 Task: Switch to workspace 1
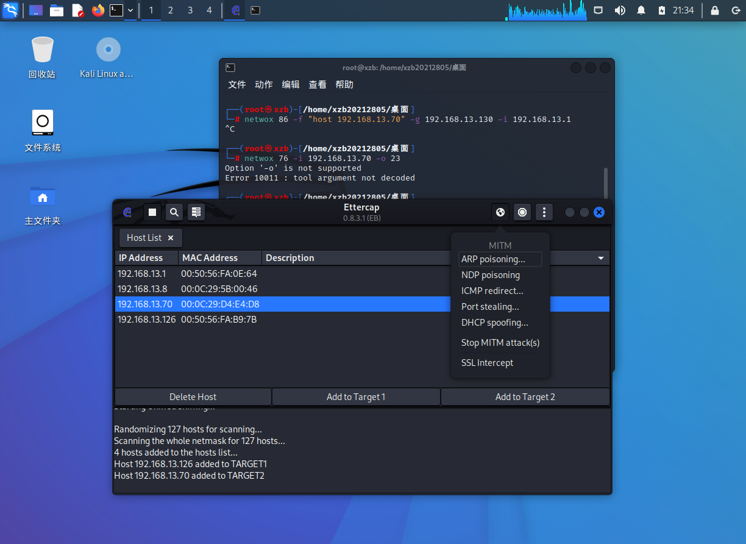pos(151,10)
